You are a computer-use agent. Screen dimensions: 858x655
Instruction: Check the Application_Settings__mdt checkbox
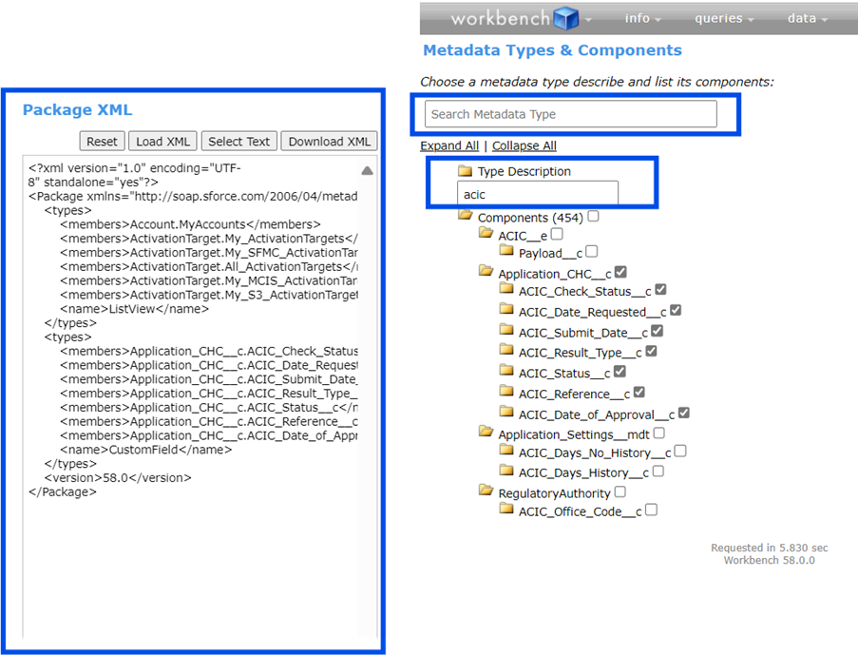pyautogui.click(x=659, y=433)
